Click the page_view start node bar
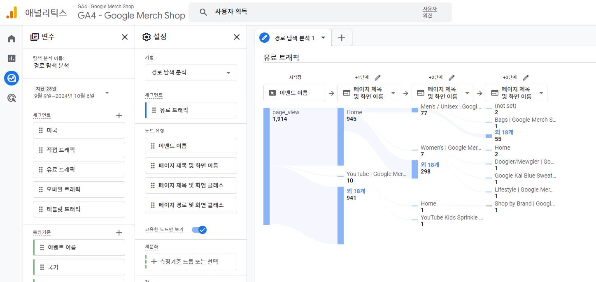The width and height of the screenshot is (596, 282). 266,166
